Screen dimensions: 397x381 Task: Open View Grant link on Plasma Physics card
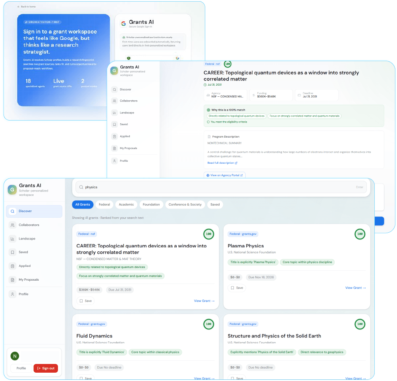(355, 288)
